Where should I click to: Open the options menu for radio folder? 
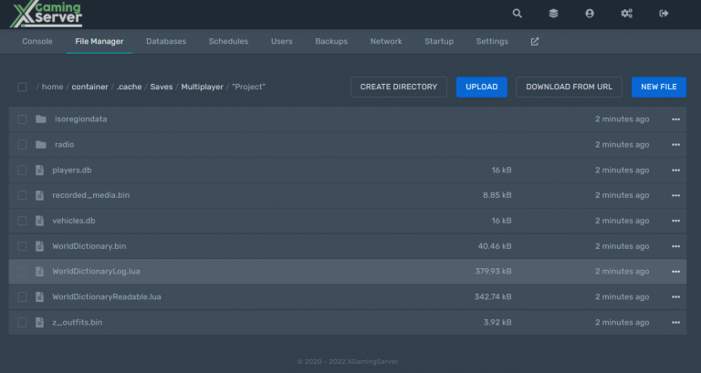coord(675,145)
